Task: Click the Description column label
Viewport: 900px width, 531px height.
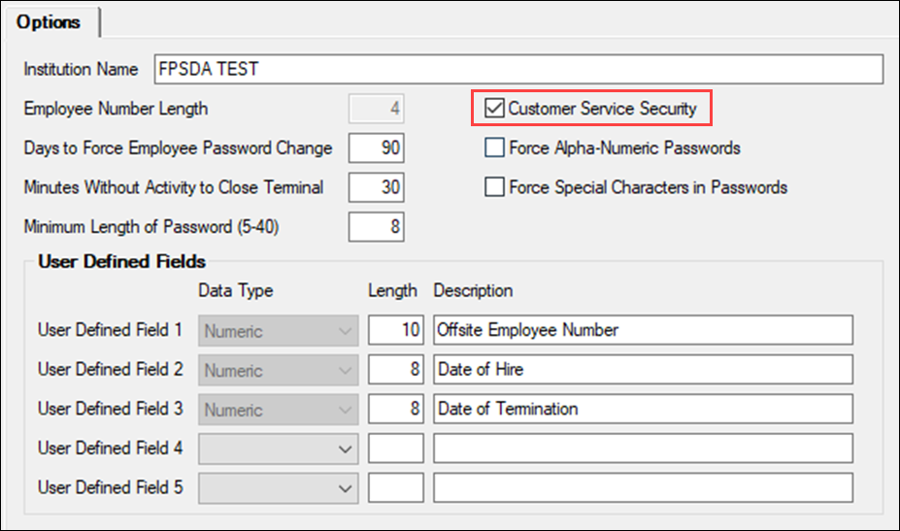Action: pos(473,290)
